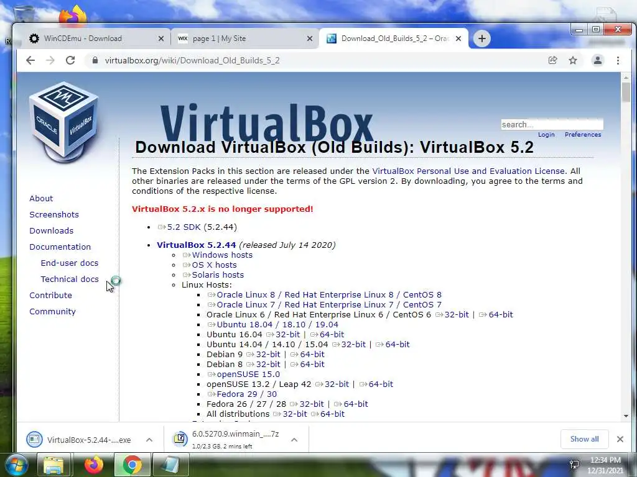Click the taskbar icon right of Chrome
Image resolution: width=637 pixels, height=477 pixels.
[171, 465]
